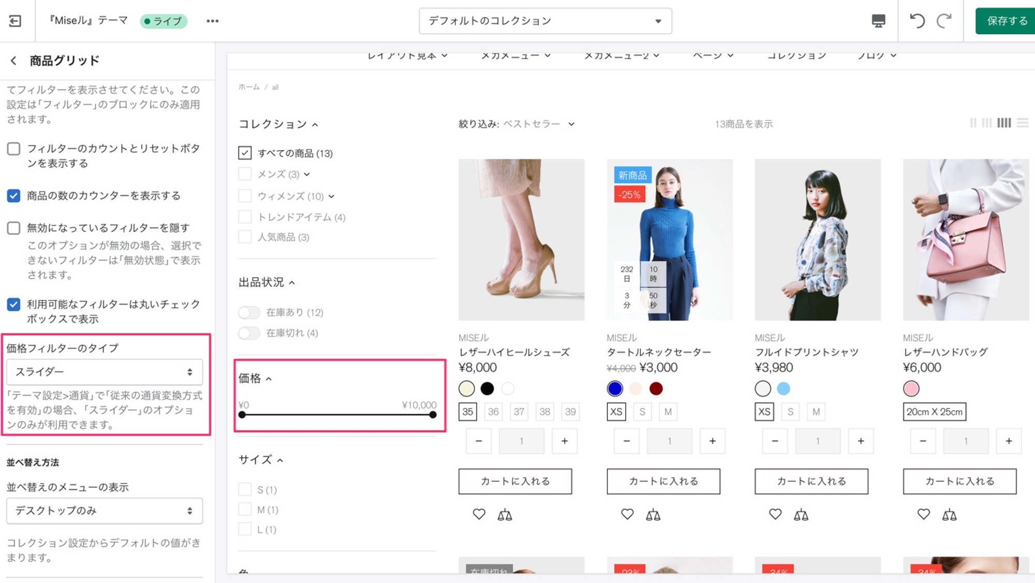Screen dimensions: 1035x583
Task: Collapse the サイズ filter group
Action: (x=261, y=460)
